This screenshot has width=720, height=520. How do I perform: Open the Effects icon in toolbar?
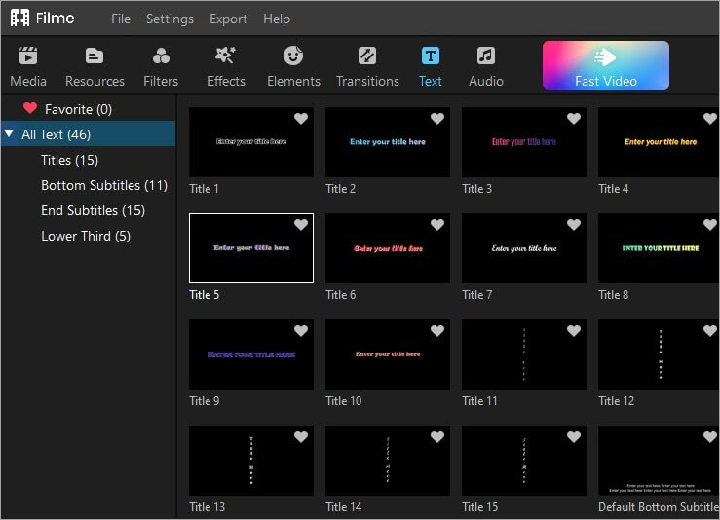pos(226,56)
